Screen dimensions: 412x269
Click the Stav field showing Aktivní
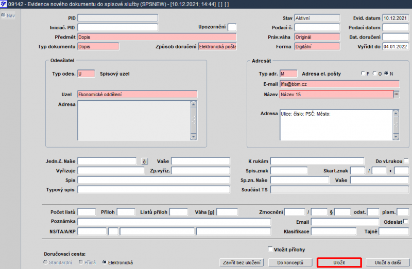pos(317,18)
